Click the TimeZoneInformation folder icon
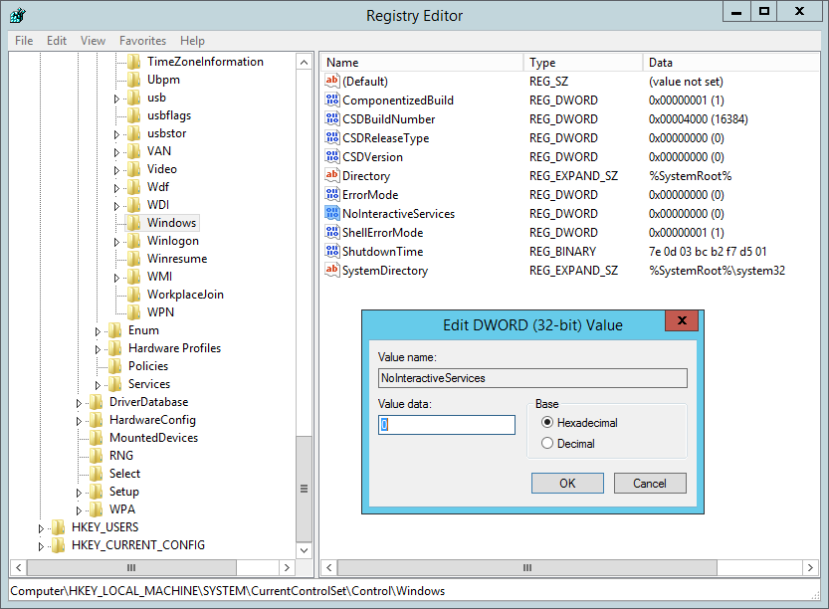 (x=134, y=62)
